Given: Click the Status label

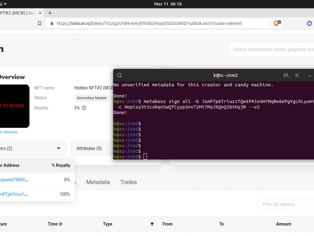Looking at the screenshot, I should (x=41, y=98).
